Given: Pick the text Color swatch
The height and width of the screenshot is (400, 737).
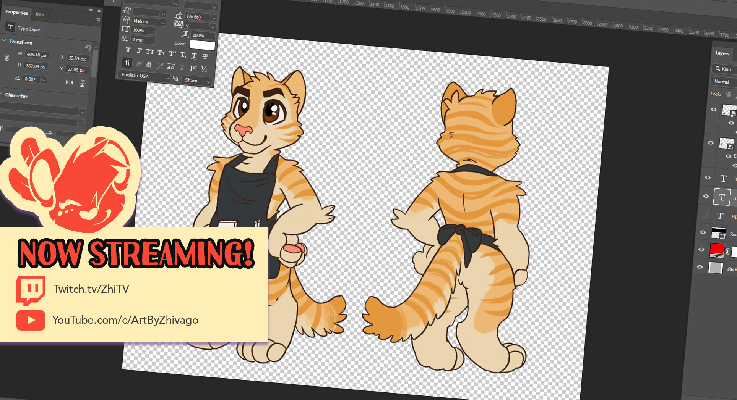Looking at the screenshot, I should click(202, 45).
